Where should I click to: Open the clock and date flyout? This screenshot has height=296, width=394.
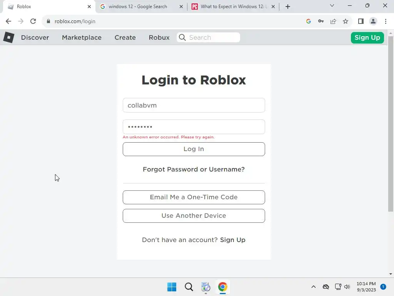point(366,287)
